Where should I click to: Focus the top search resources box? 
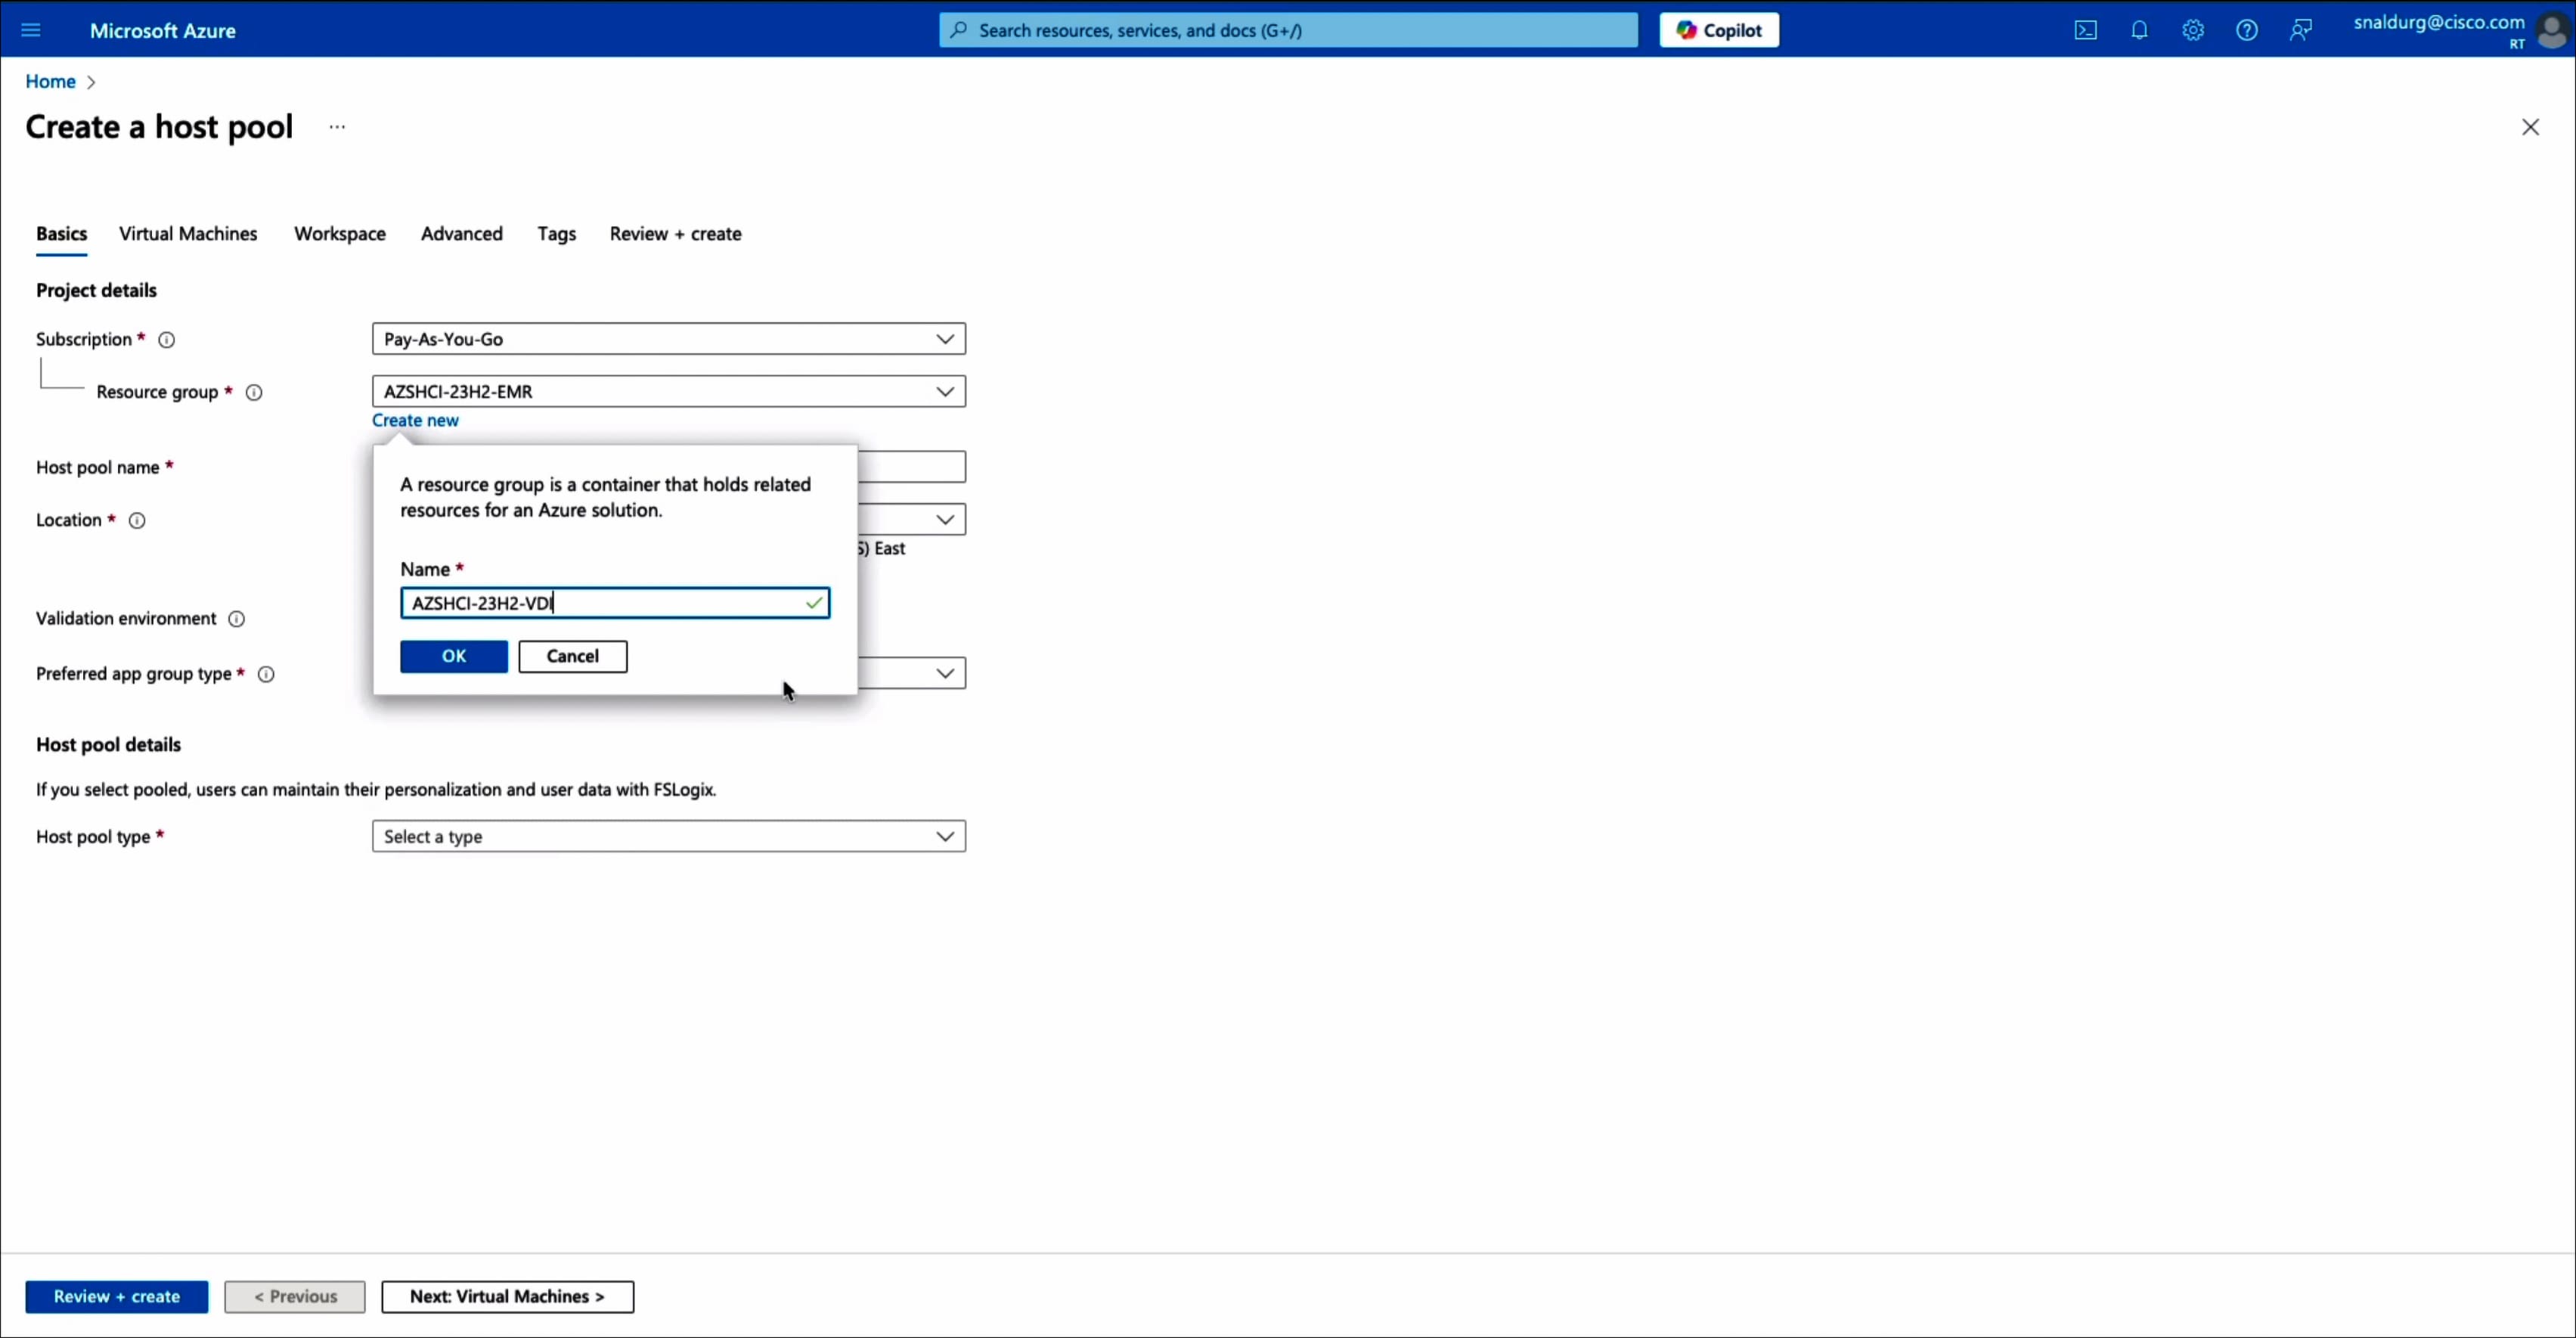click(x=1288, y=30)
